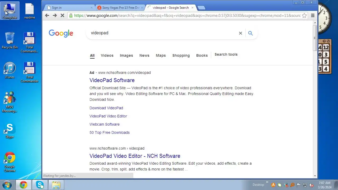Open the VideoPad Video Editor sitelink

click(x=108, y=116)
